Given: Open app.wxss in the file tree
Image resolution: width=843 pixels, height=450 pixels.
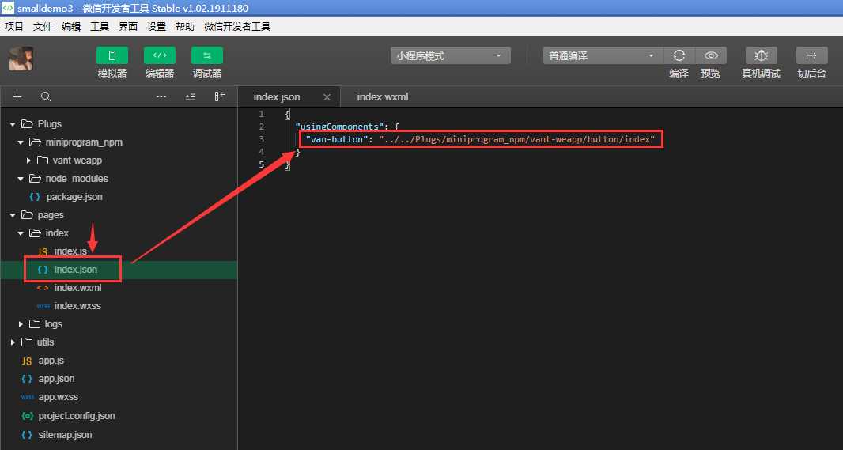Looking at the screenshot, I should pyautogui.click(x=58, y=397).
